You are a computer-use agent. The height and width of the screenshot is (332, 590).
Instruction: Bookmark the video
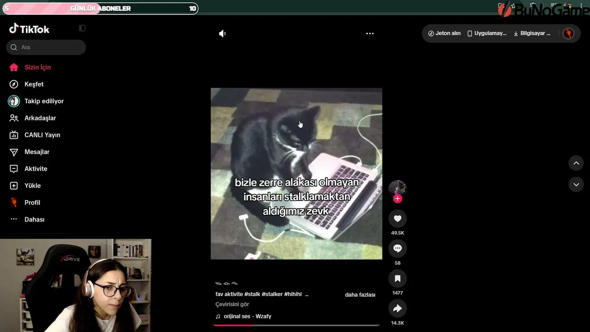coord(397,279)
